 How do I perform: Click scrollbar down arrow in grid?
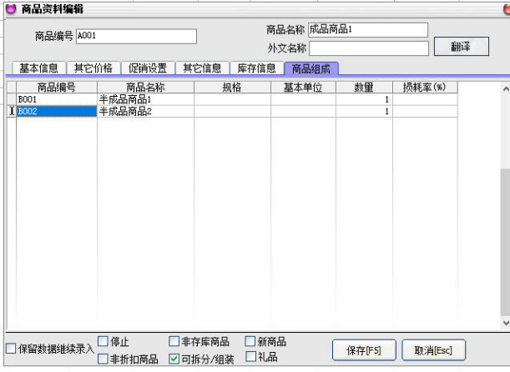(504, 322)
